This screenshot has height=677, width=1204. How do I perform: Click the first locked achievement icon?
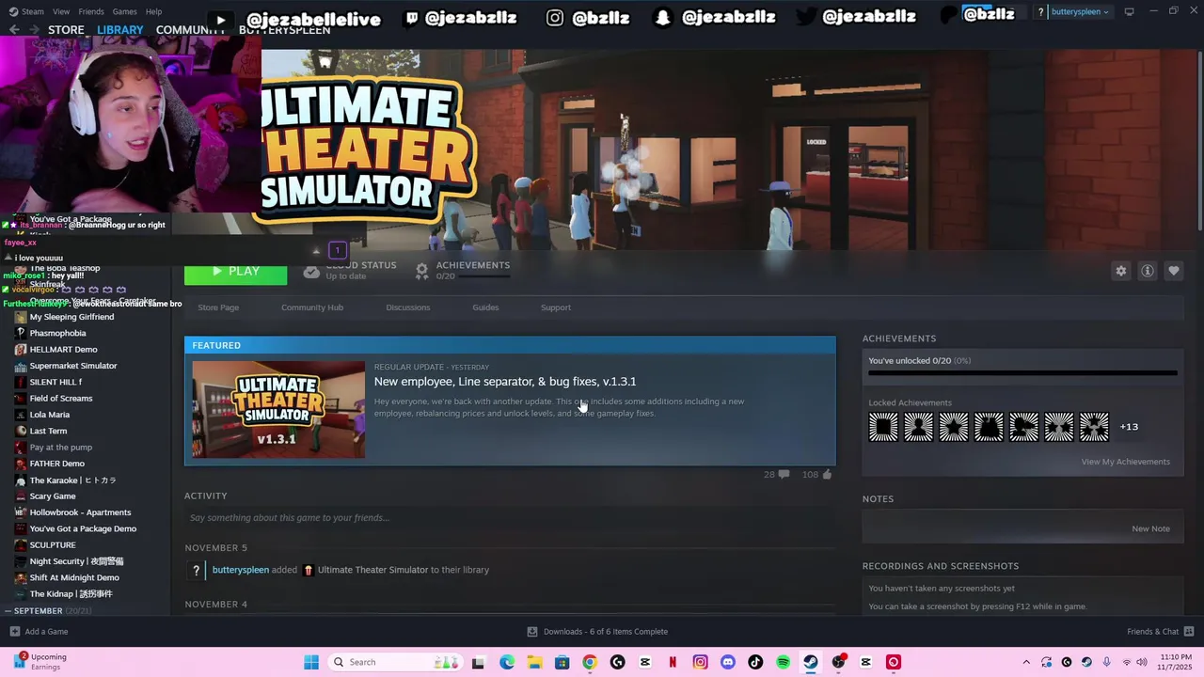tap(883, 427)
